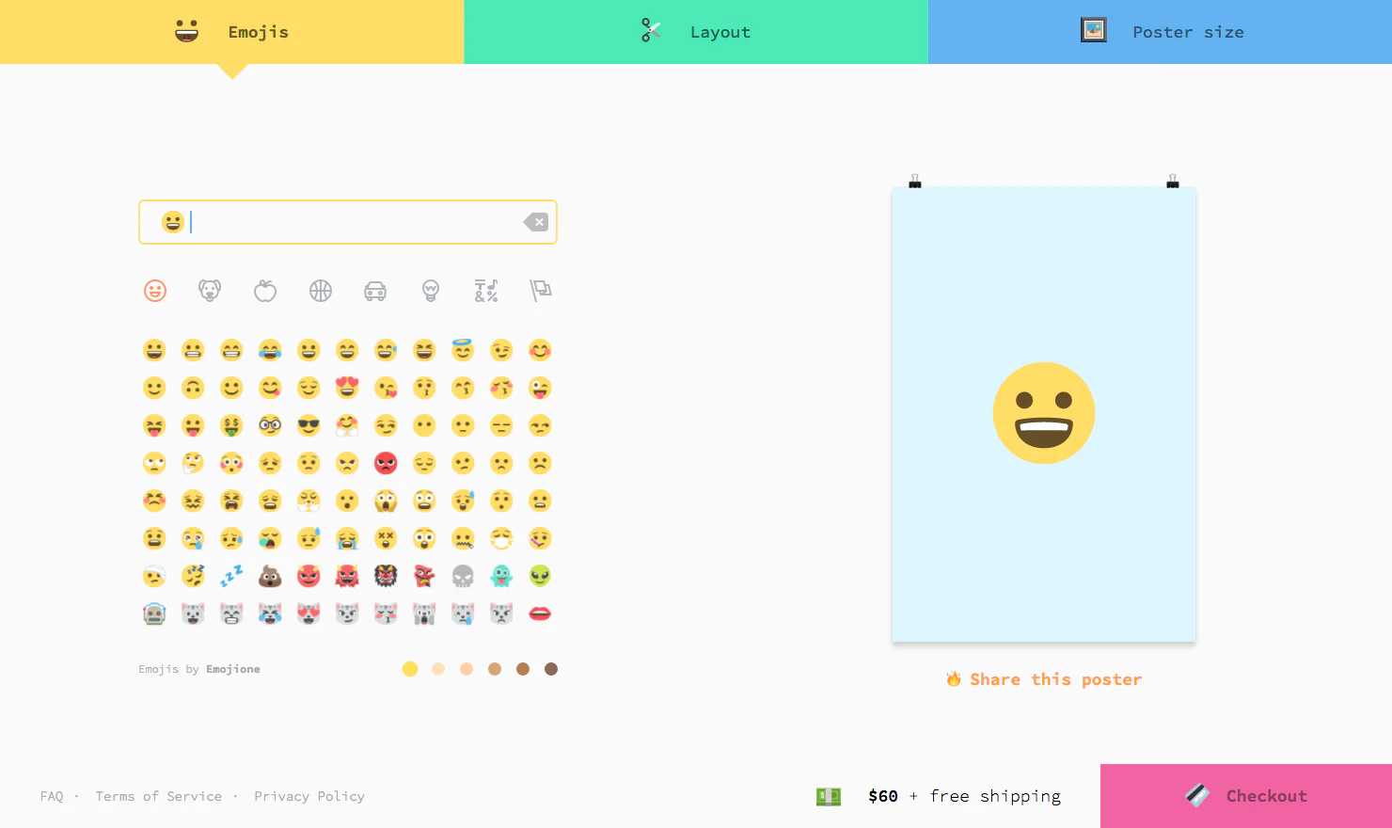1392x828 pixels.
Task: Open the animals emoji category
Action: [x=210, y=291]
